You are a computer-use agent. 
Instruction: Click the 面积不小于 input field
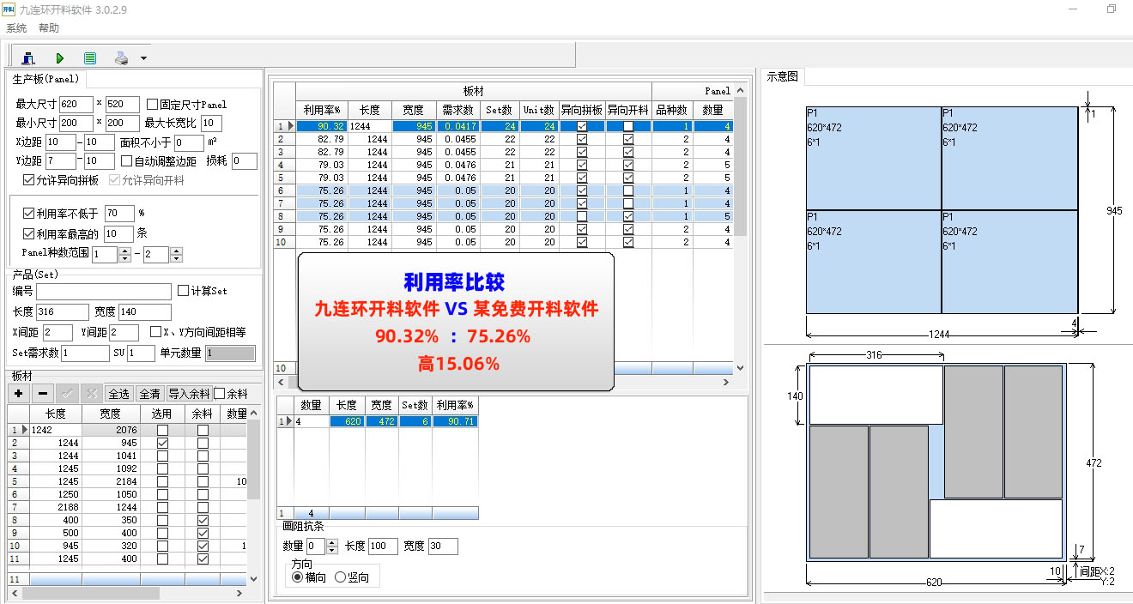[189, 142]
